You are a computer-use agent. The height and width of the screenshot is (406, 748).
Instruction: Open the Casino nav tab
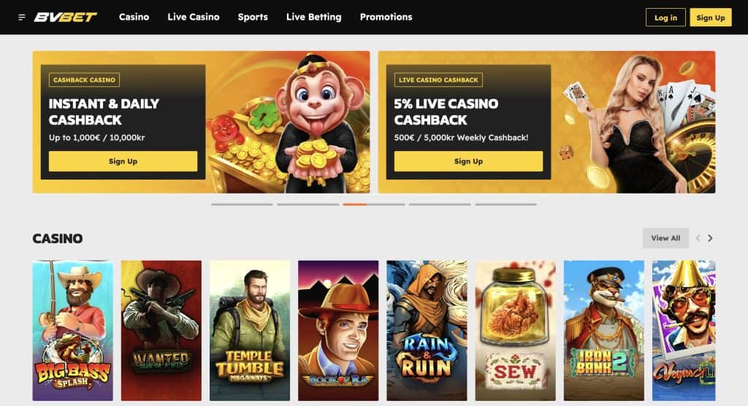coord(134,18)
